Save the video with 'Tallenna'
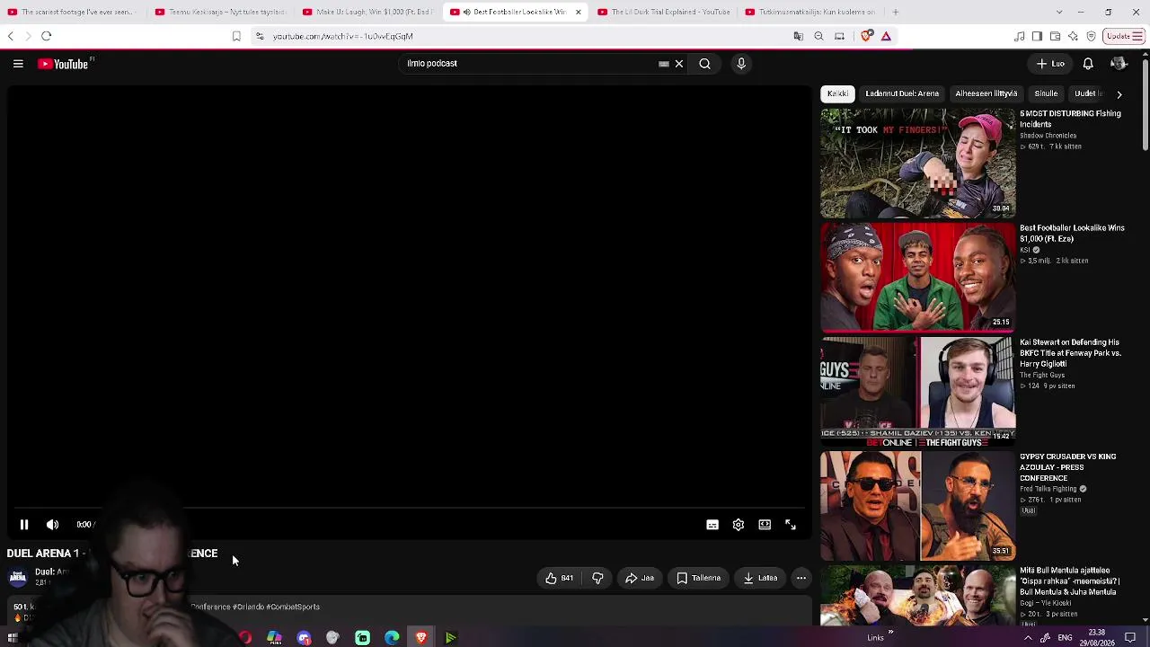This screenshot has height=647, width=1150. 699,578
